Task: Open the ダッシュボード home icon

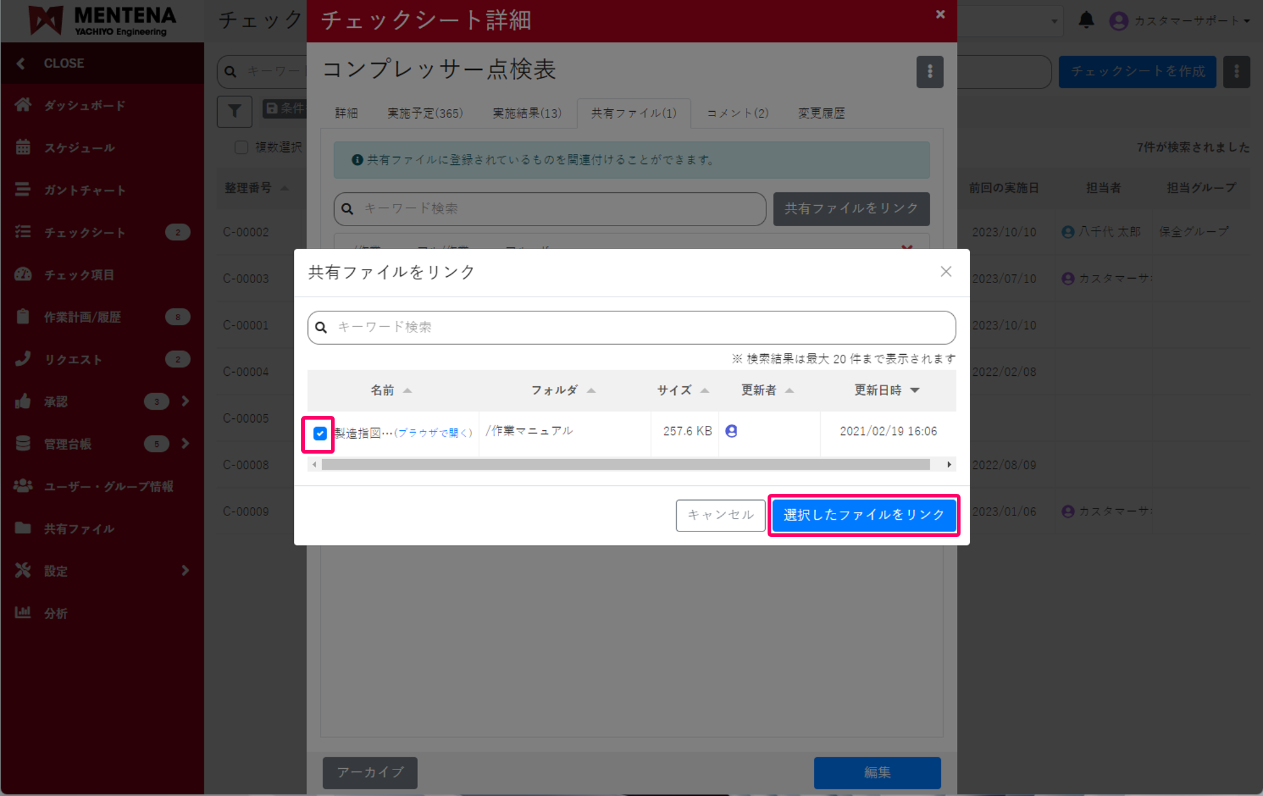Action: [x=23, y=105]
